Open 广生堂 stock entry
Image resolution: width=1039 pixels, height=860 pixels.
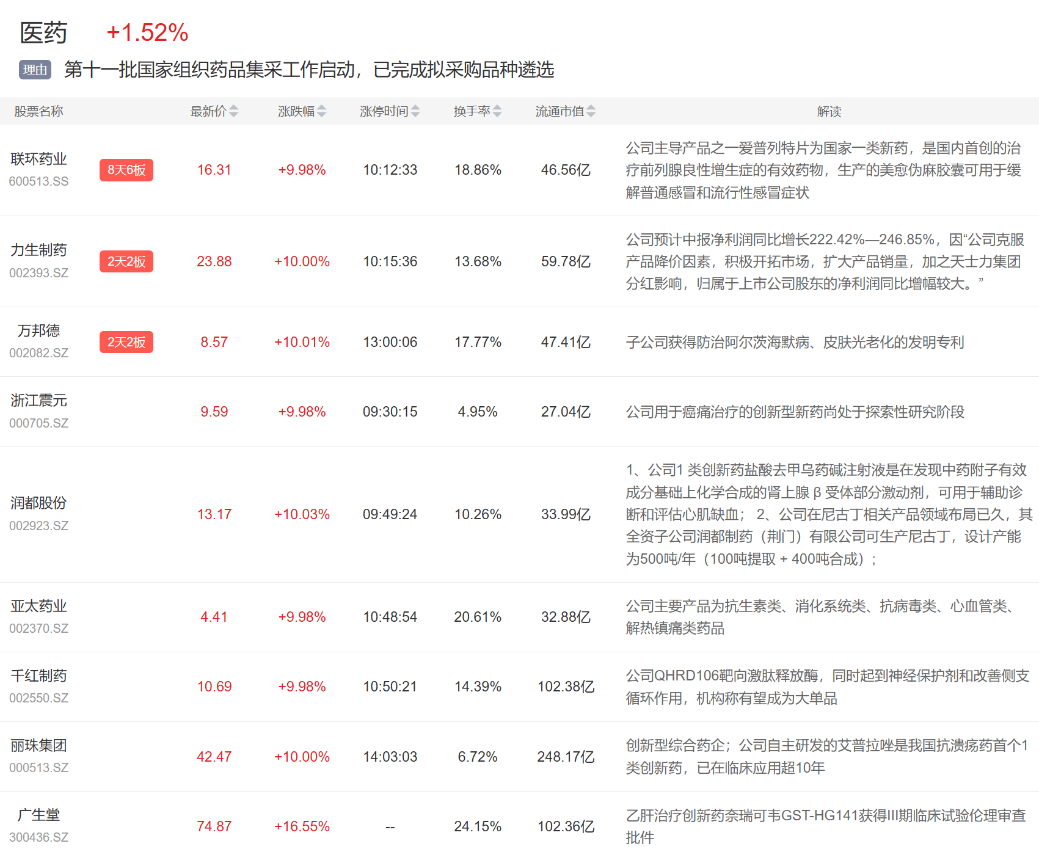click(x=38, y=815)
